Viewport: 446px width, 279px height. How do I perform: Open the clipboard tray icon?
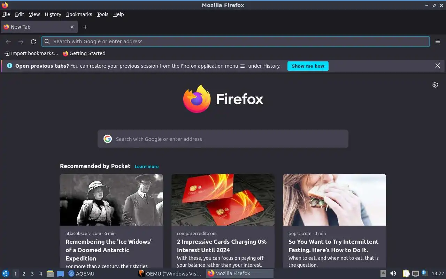click(406, 273)
